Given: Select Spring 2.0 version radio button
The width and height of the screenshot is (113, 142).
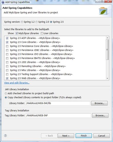Looking at the screenshot, I should 36,22.
